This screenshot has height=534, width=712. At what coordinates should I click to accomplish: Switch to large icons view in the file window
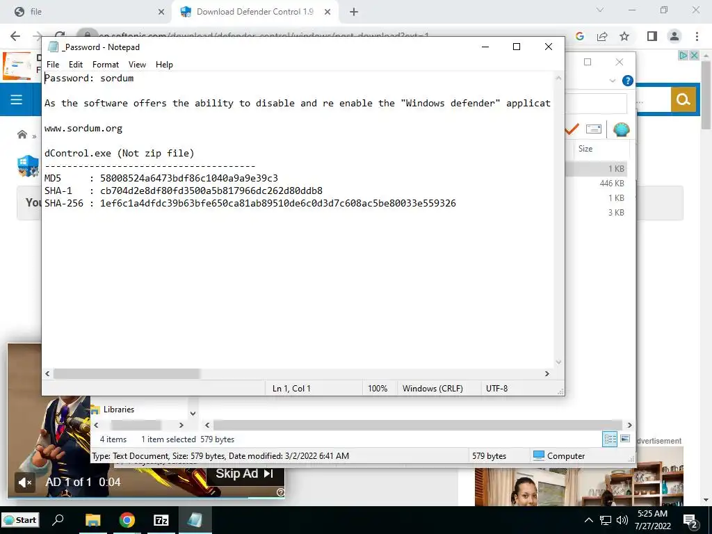coord(625,439)
